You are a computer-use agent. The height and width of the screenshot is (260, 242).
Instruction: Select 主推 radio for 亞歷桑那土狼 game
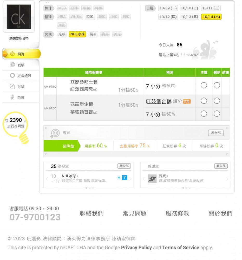coord(204,85)
